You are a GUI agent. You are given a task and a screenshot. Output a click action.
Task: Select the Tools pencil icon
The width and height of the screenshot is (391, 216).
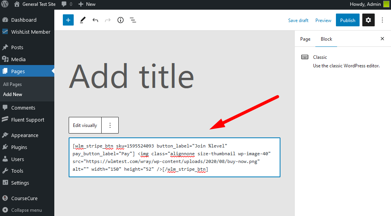pyautogui.click(x=83, y=20)
